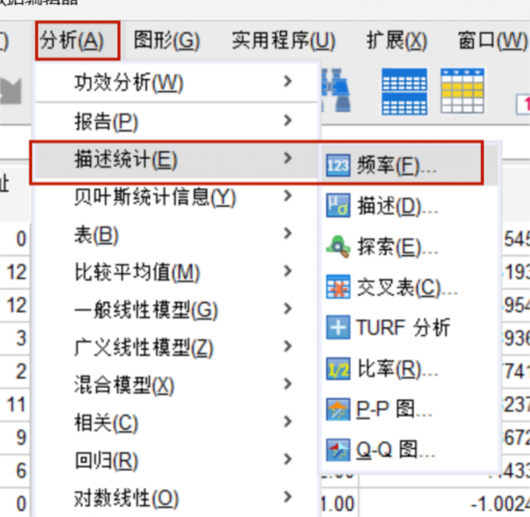Select 报告(P) menu entry

pos(177,121)
